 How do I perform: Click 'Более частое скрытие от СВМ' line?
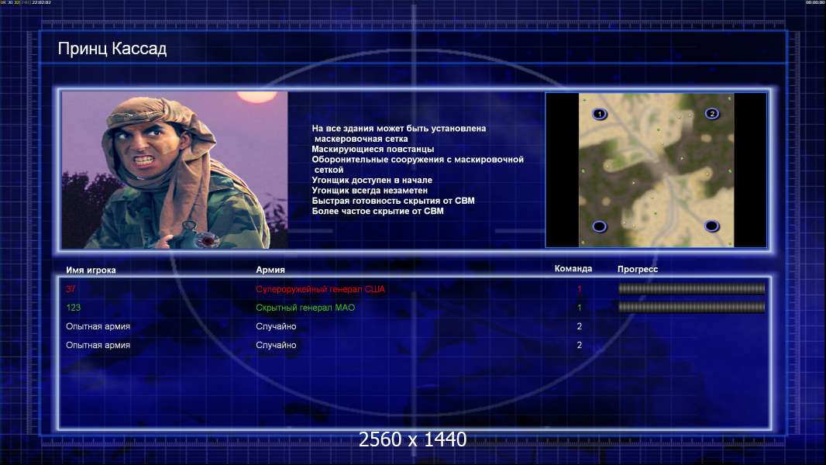coord(377,211)
